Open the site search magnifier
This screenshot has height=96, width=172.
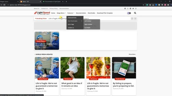point(135,13)
